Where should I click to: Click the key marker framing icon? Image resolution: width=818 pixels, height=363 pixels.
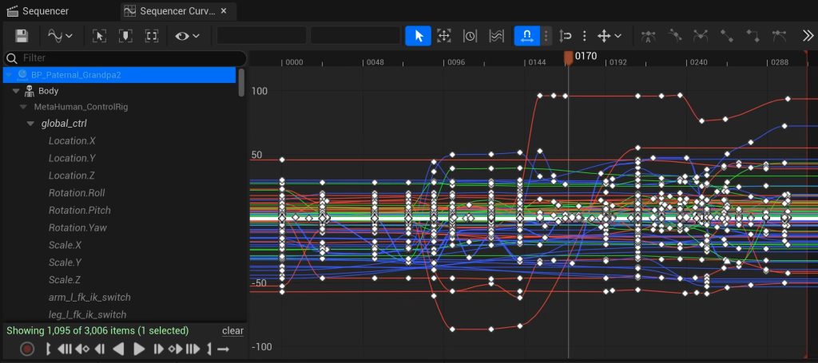[x=125, y=36]
